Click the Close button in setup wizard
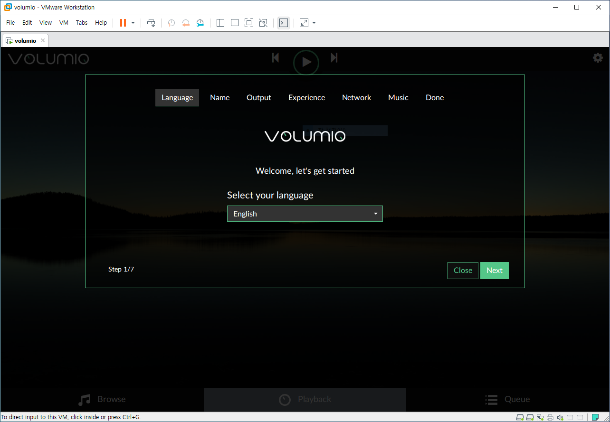 (x=463, y=271)
